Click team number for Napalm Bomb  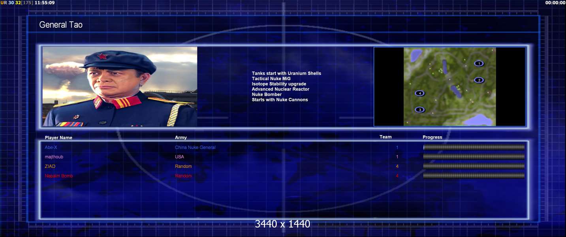pos(397,176)
